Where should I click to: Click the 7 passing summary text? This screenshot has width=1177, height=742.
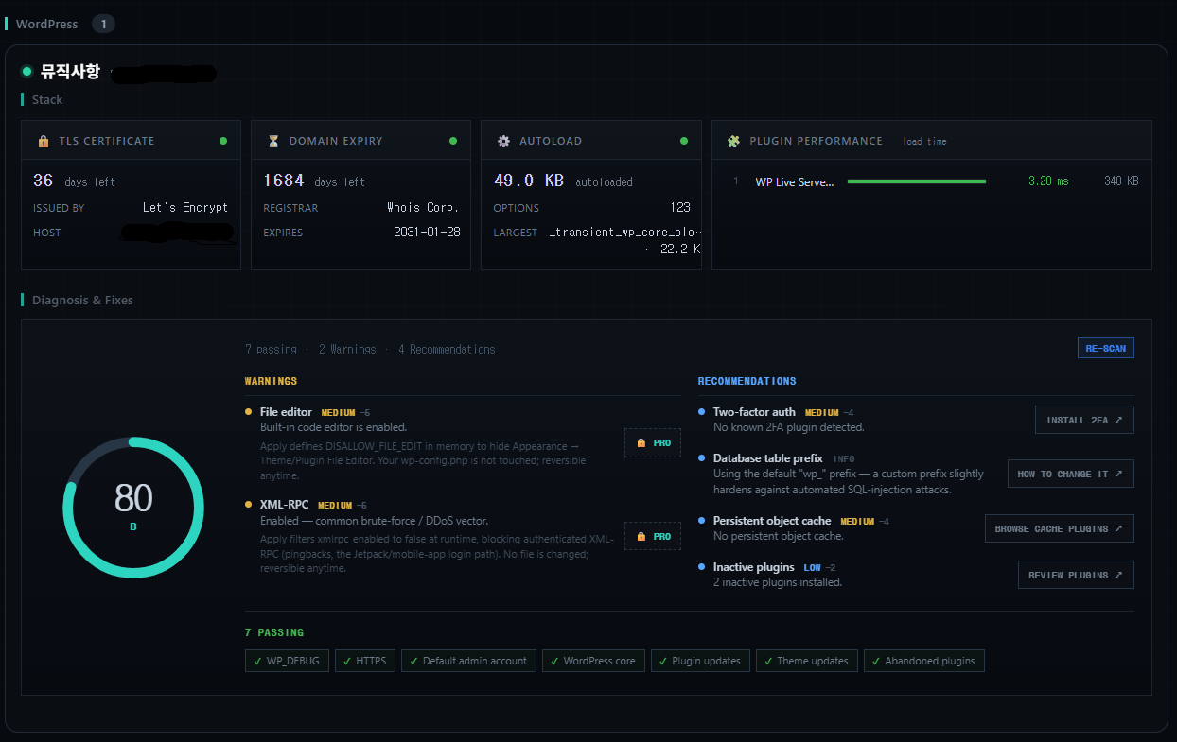[271, 349]
